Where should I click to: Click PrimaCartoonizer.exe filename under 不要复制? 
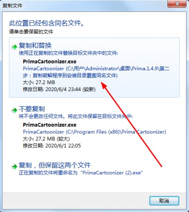[50, 125]
